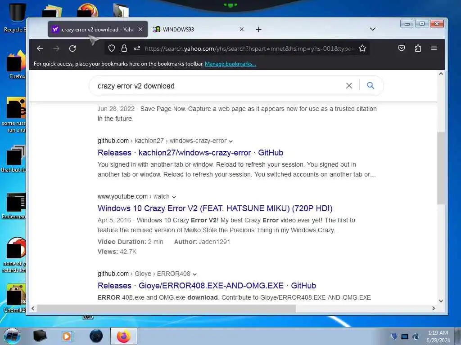The image size is (461, 345).
Task: Click the tray shield icon
Action: 394,336
